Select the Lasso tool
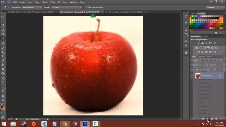The image size is (226, 127). tap(3, 26)
